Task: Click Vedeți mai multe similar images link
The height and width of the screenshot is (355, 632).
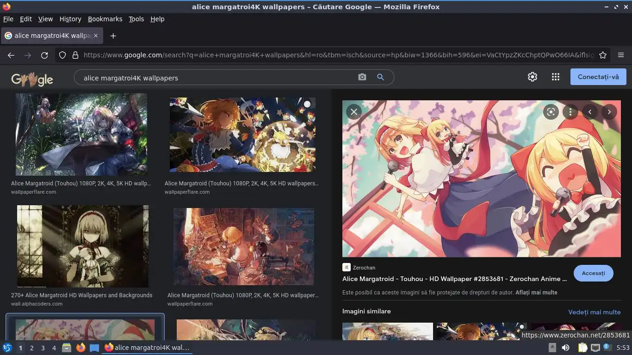Action: pyautogui.click(x=595, y=312)
